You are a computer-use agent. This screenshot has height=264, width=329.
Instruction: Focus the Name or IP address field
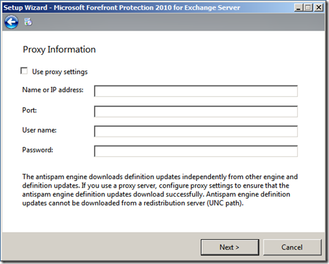(x=196, y=91)
